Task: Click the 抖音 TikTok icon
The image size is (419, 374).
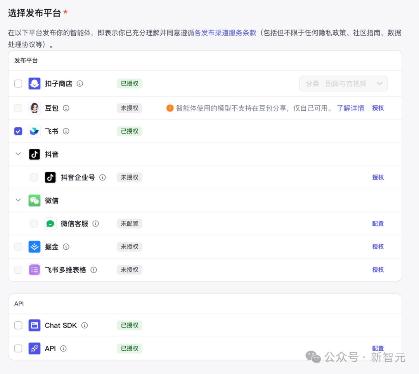Action: tap(35, 154)
